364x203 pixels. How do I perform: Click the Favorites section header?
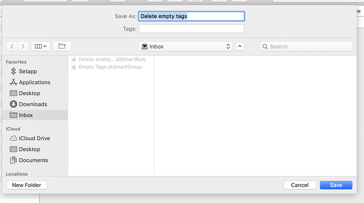point(16,62)
